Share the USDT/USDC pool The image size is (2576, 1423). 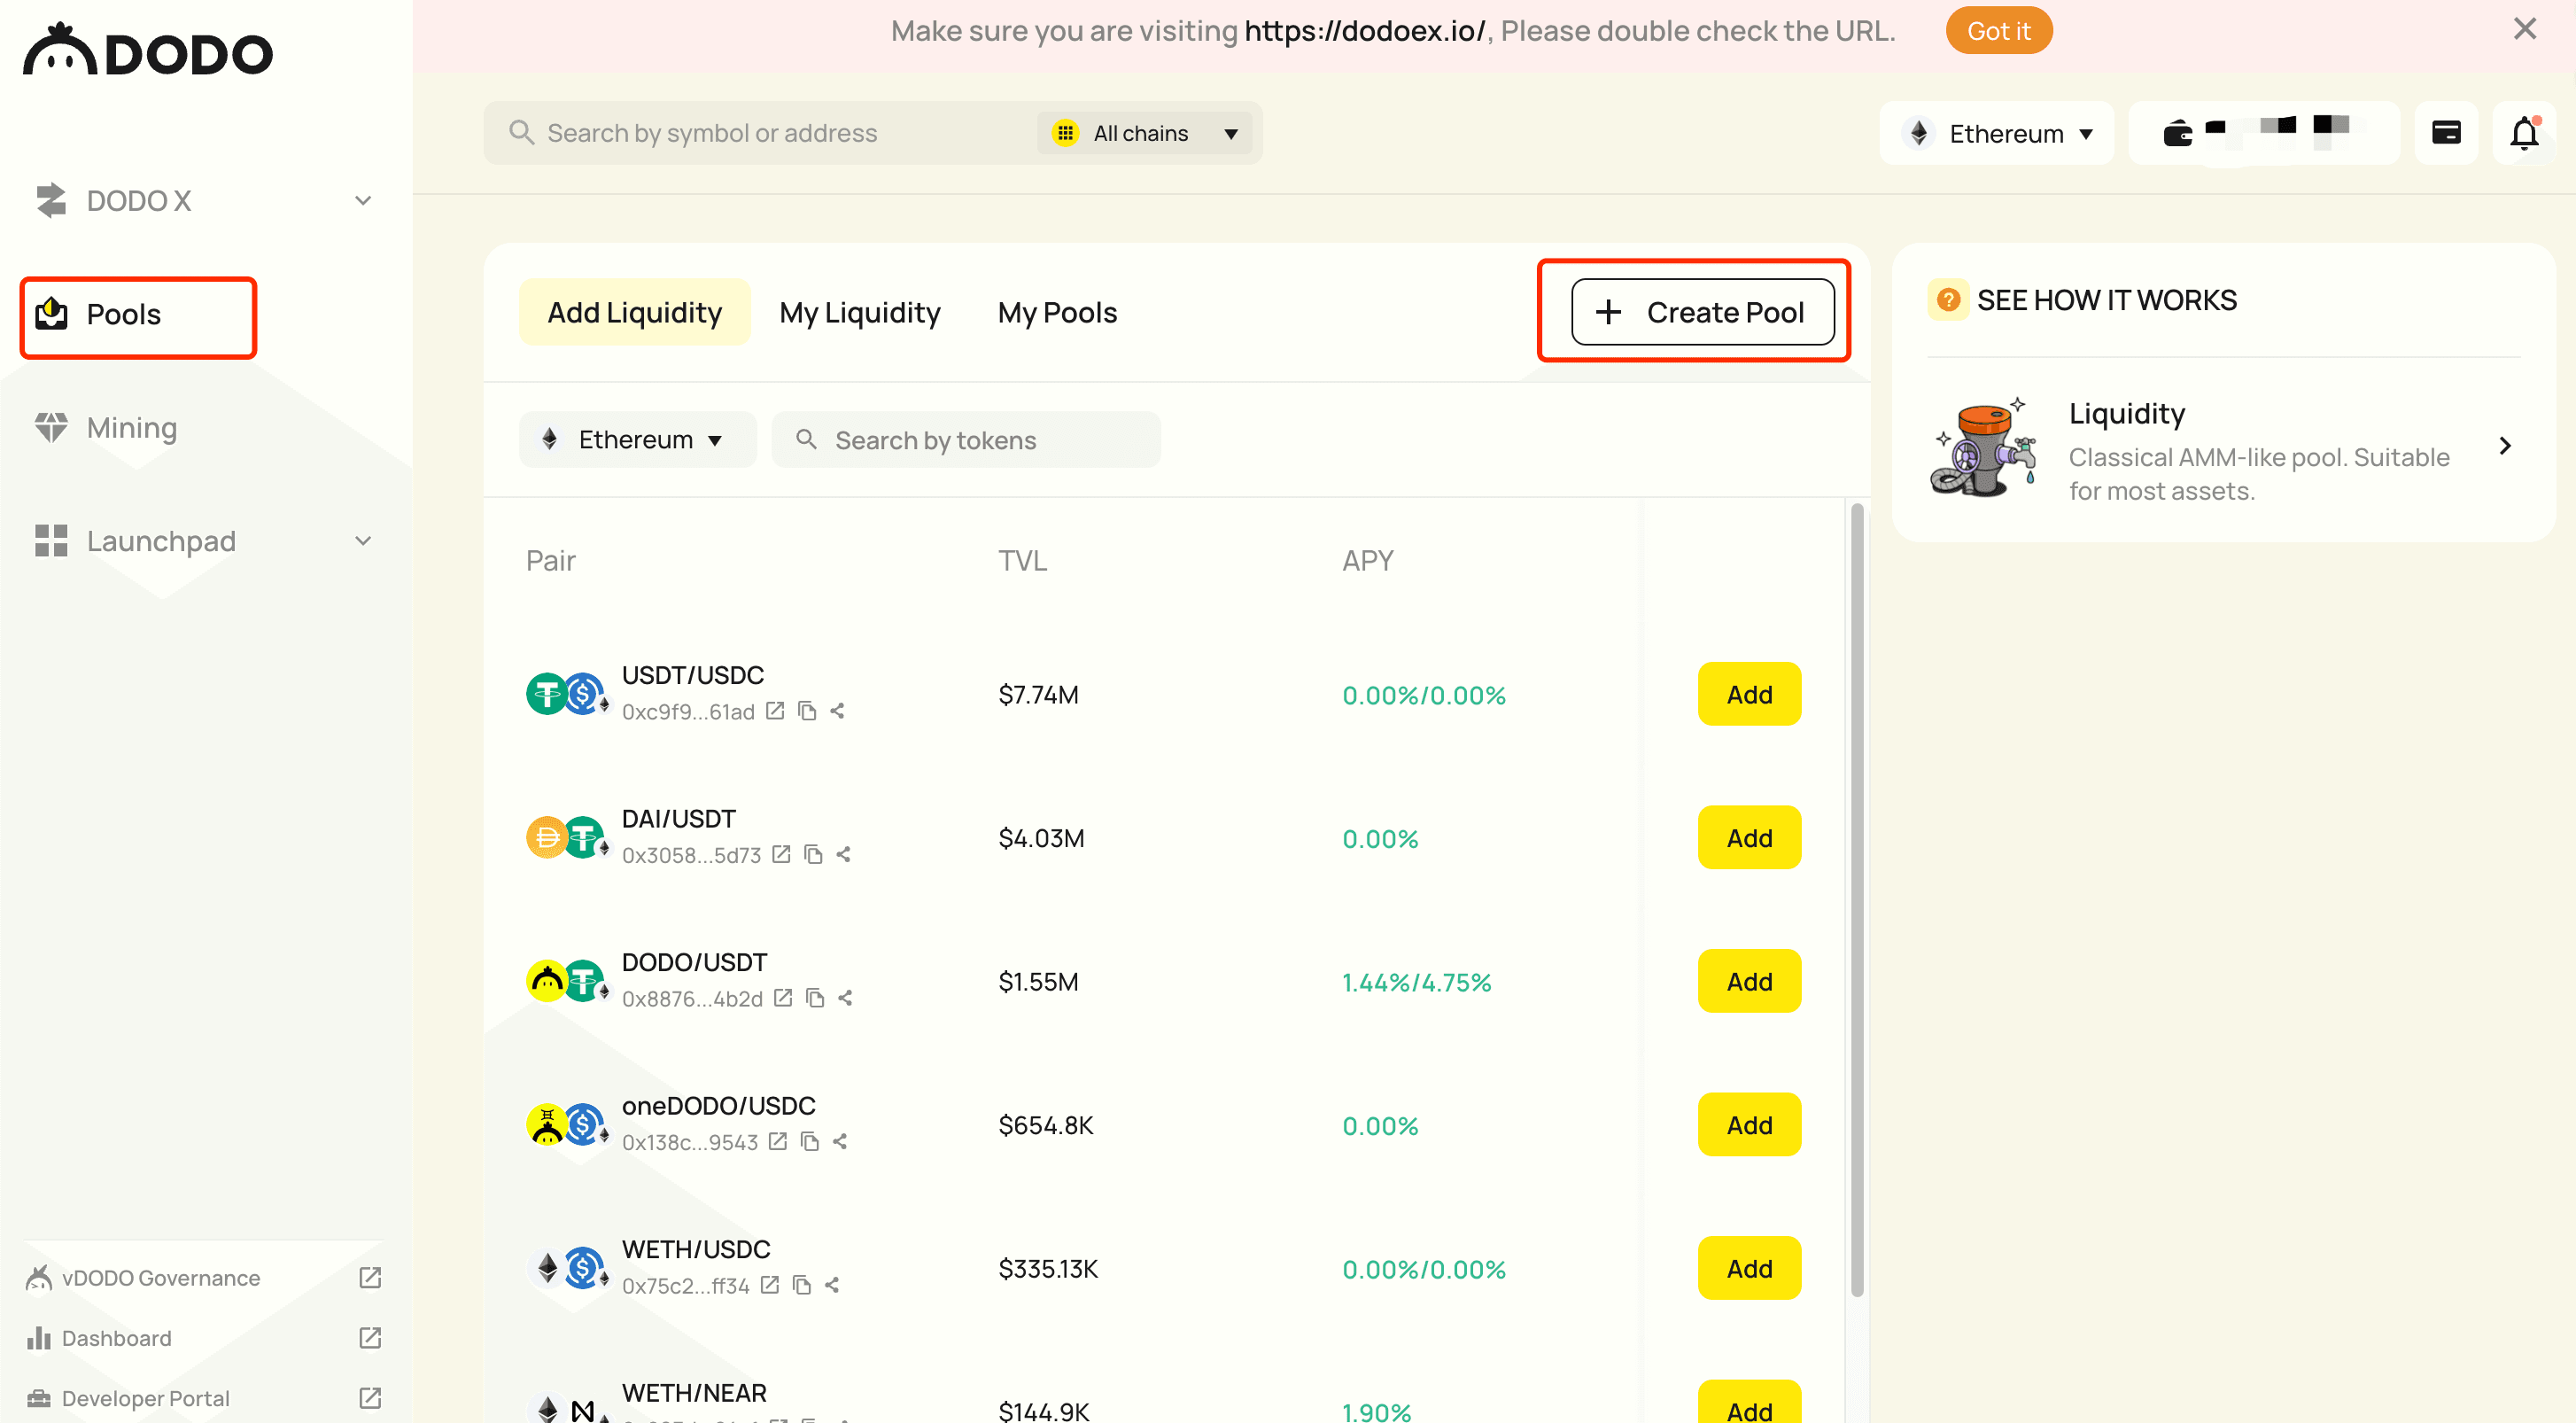pyautogui.click(x=838, y=711)
